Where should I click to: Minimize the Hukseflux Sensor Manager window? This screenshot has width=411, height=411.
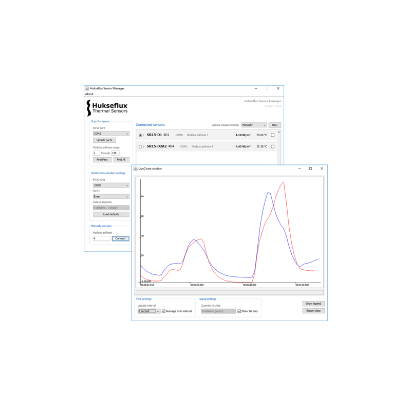point(256,88)
